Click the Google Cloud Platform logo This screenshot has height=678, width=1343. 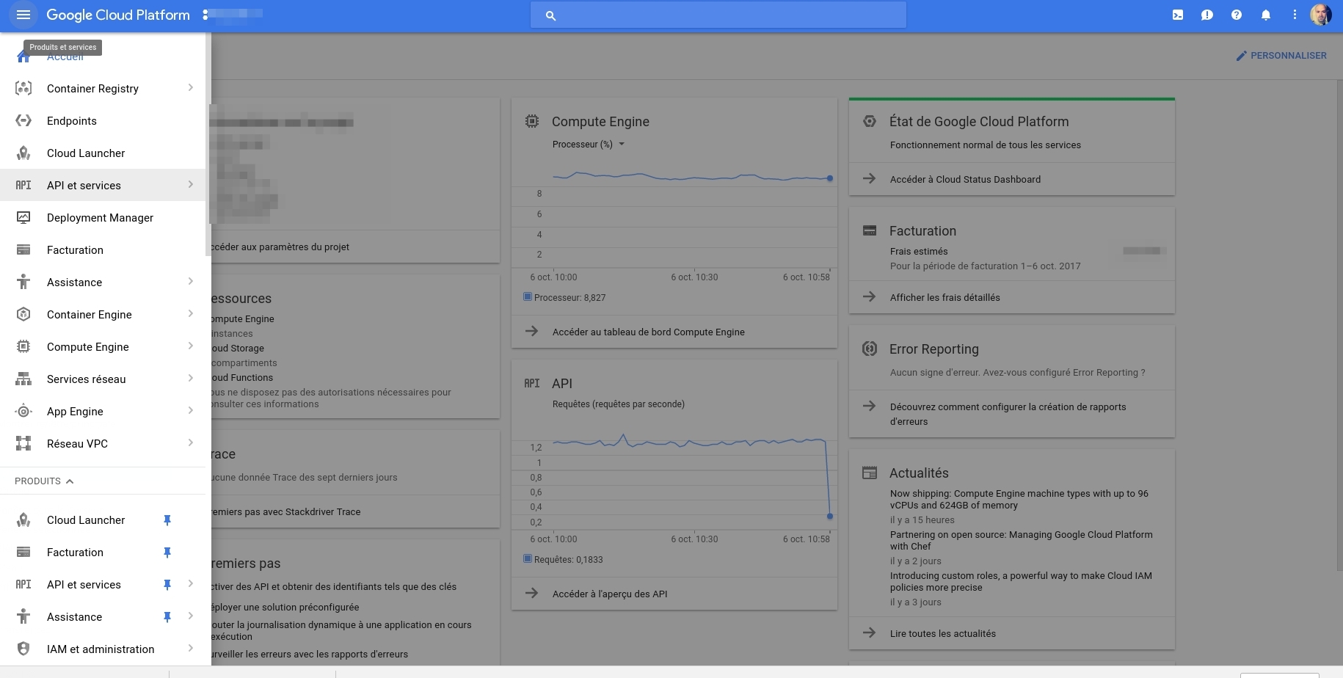117,15
